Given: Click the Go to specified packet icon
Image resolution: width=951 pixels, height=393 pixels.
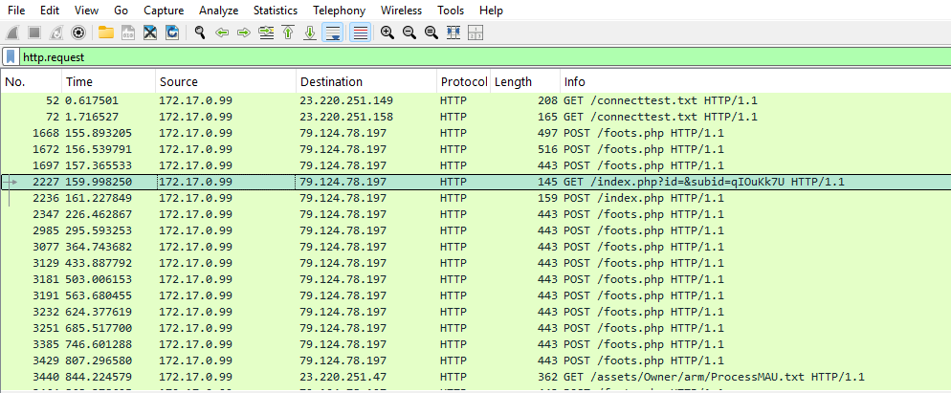Looking at the screenshot, I should point(266,33).
